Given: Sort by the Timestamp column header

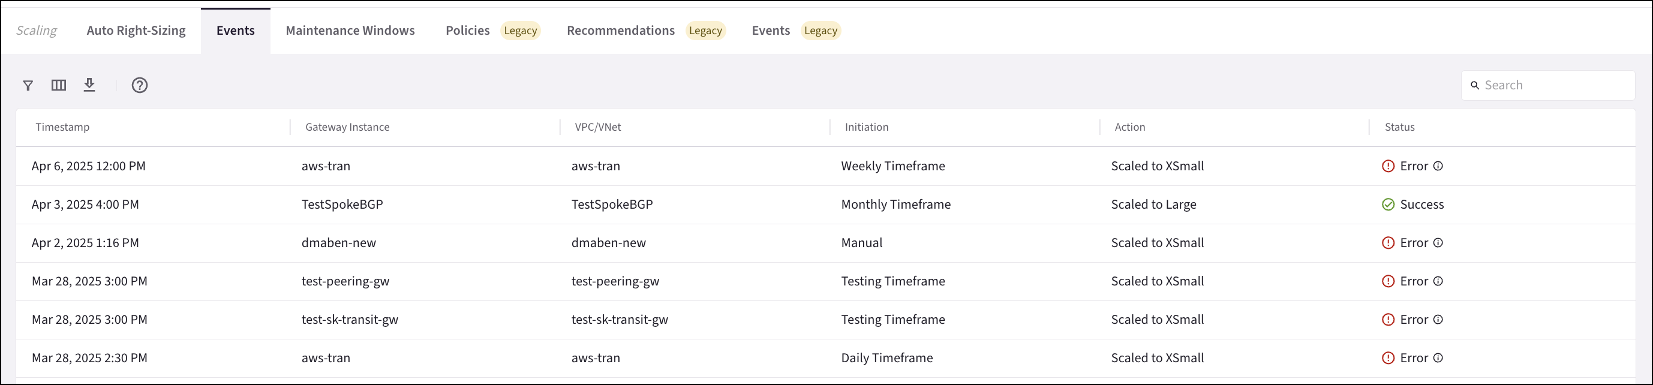Looking at the screenshot, I should pyautogui.click(x=62, y=127).
